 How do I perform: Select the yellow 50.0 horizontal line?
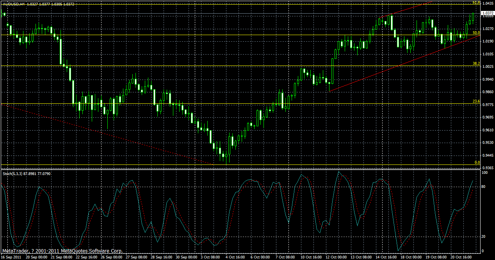coord(234,35)
